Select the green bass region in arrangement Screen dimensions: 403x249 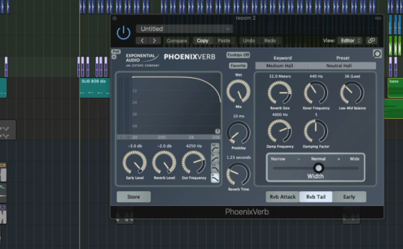pyautogui.click(x=395, y=88)
